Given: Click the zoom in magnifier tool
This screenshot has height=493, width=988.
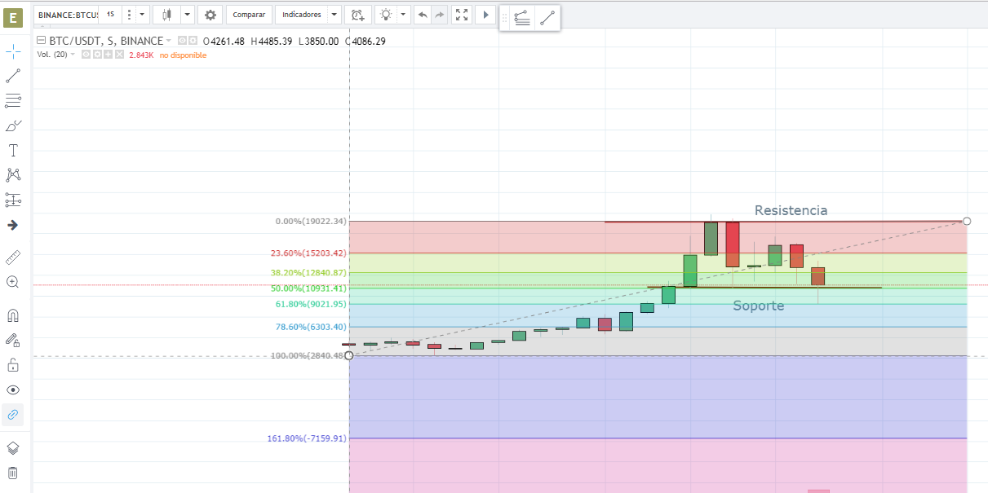Looking at the screenshot, I should click(13, 282).
